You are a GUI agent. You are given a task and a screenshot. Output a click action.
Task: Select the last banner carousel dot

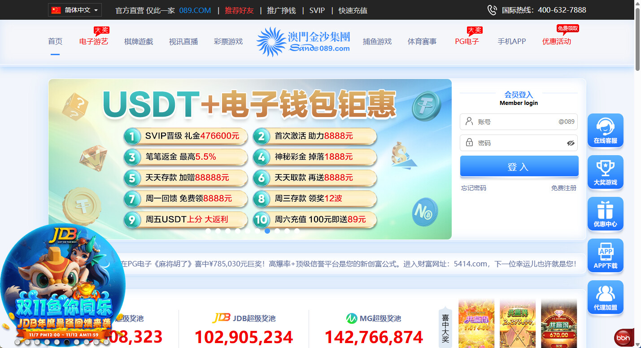pyautogui.click(x=297, y=231)
